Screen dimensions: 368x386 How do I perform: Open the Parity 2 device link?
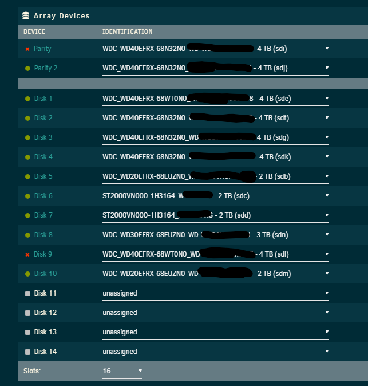click(46, 68)
